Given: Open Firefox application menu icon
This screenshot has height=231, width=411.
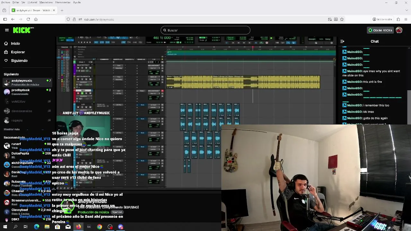Looking at the screenshot, I should click(406, 19).
